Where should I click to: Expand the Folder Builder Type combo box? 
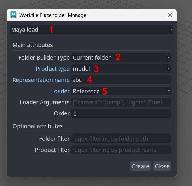(x=121, y=58)
